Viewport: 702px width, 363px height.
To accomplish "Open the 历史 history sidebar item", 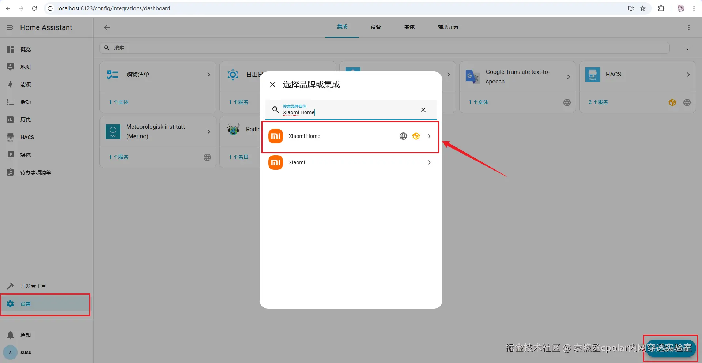I will (x=46, y=120).
